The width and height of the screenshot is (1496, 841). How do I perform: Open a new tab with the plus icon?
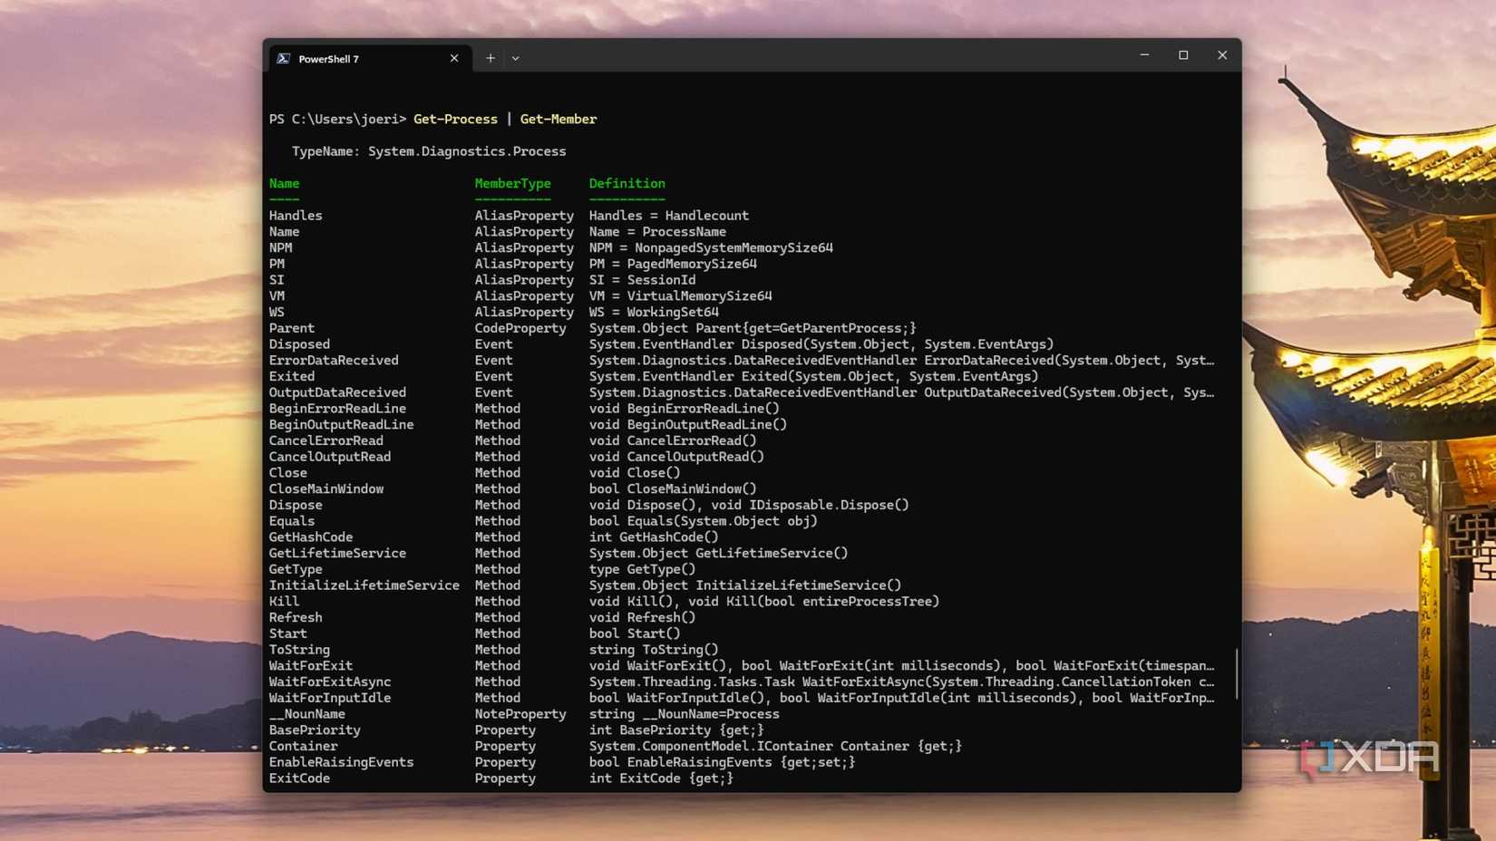[x=490, y=57]
